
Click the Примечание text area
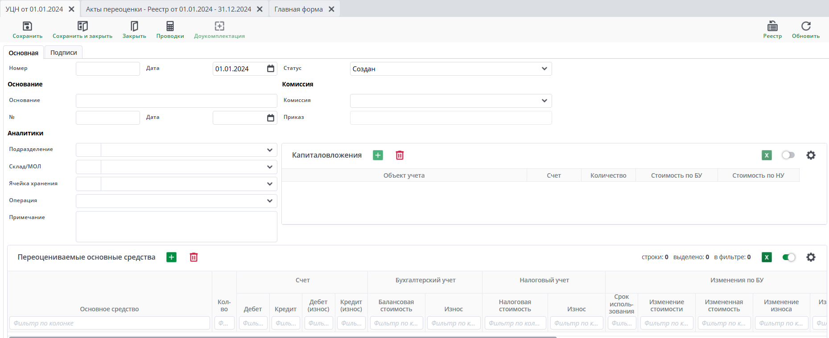click(176, 226)
